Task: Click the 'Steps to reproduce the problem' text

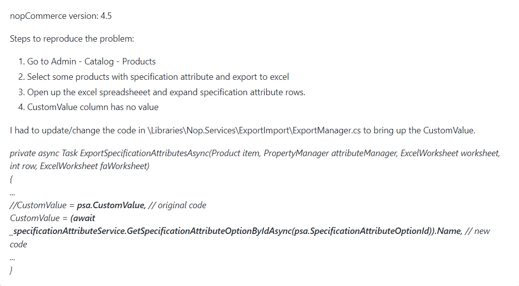Action: (72, 39)
